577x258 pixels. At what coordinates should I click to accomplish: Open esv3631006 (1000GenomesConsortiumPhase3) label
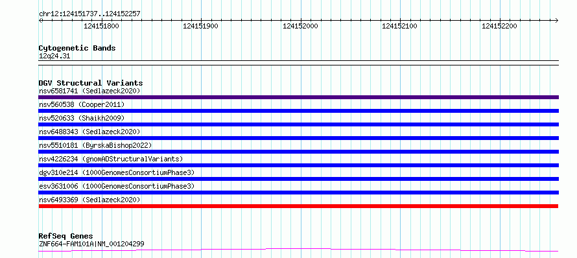point(117,186)
